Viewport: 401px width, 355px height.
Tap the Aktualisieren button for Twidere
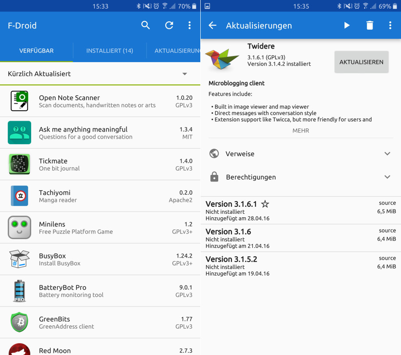[362, 62]
